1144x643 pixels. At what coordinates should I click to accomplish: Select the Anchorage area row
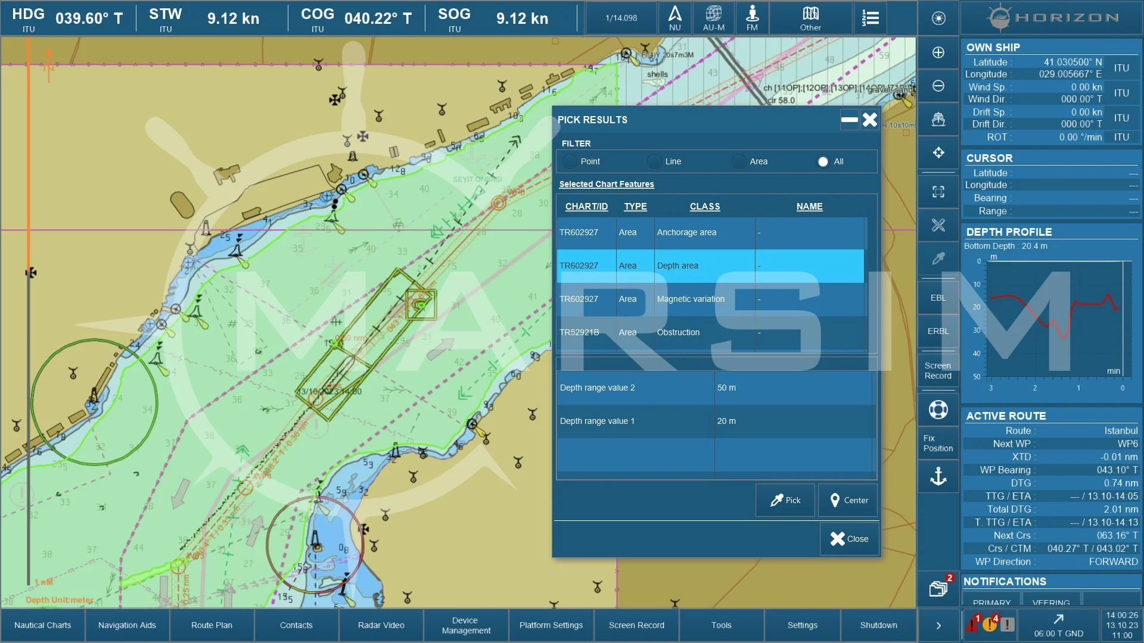[710, 232]
